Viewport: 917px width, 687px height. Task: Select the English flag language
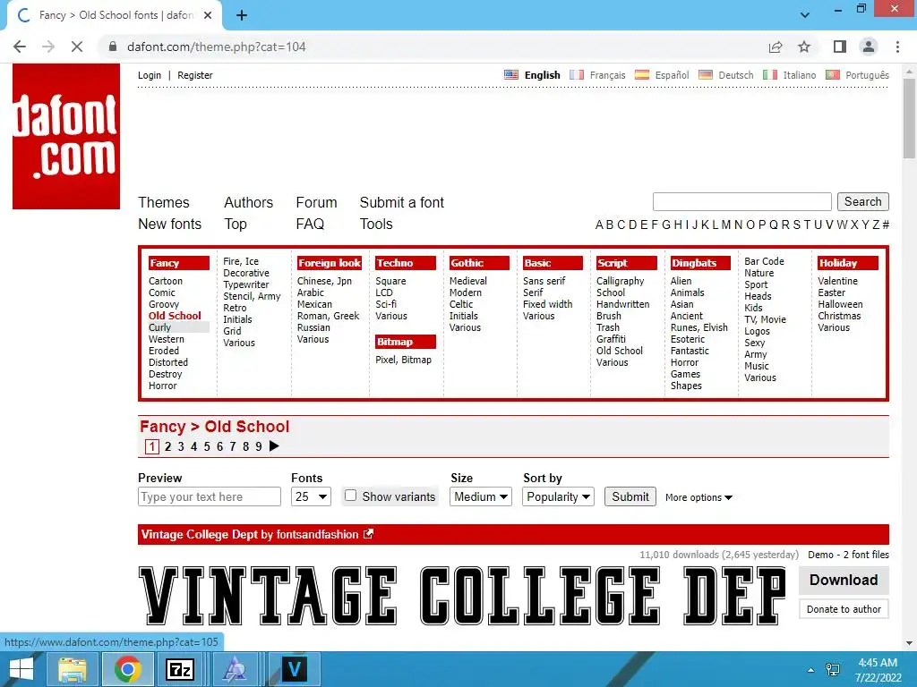[x=511, y=75]
